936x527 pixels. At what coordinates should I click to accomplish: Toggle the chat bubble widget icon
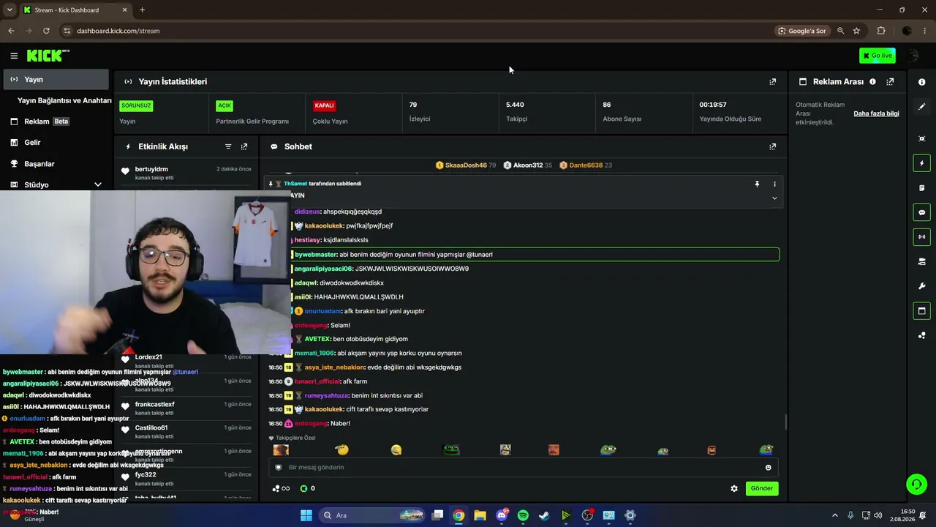pyautogui.click(x=921, y=212)
